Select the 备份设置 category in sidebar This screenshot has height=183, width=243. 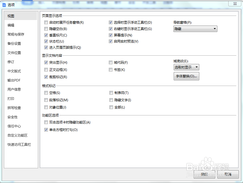pyautogui.click(x=15, y=43)
